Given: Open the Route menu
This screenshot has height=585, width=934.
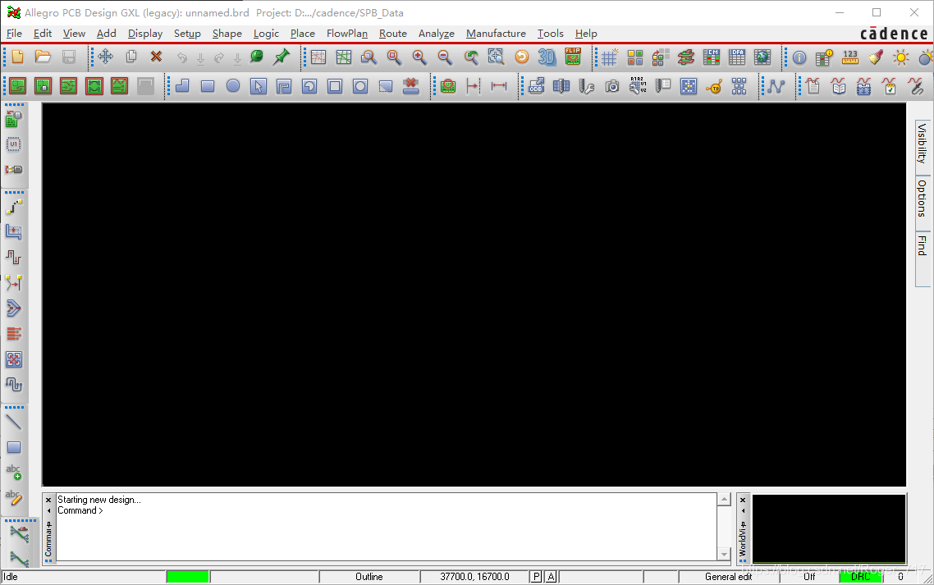Looking at the screenshot, I should tap(392, 34).
